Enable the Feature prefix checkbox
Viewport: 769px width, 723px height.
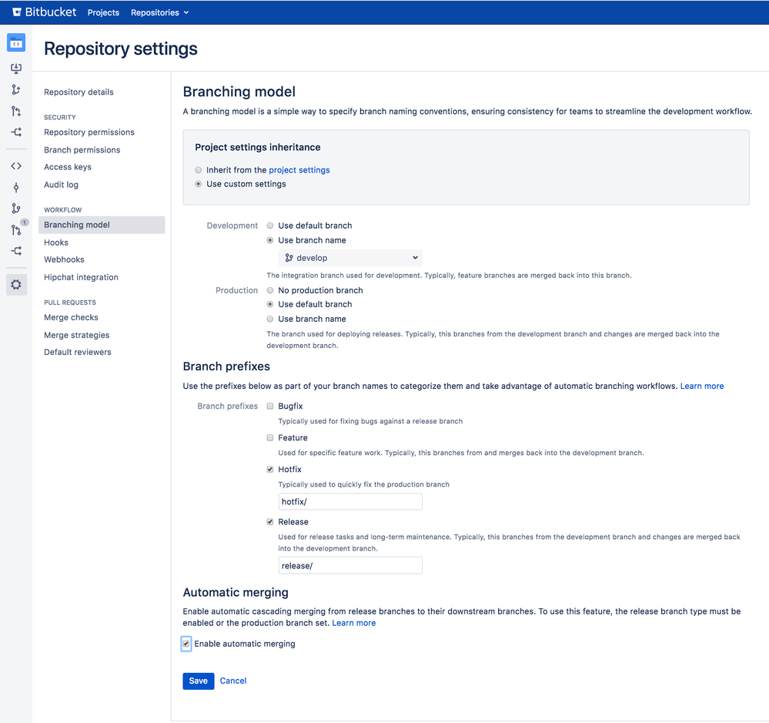269,437
